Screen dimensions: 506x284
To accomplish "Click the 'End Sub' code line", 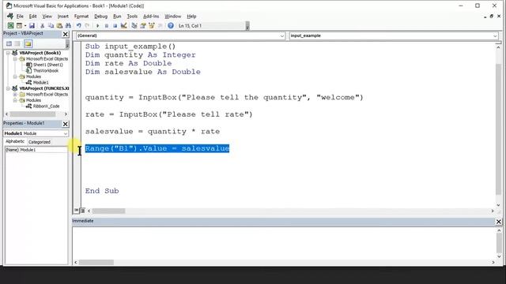I will point(102,191).
